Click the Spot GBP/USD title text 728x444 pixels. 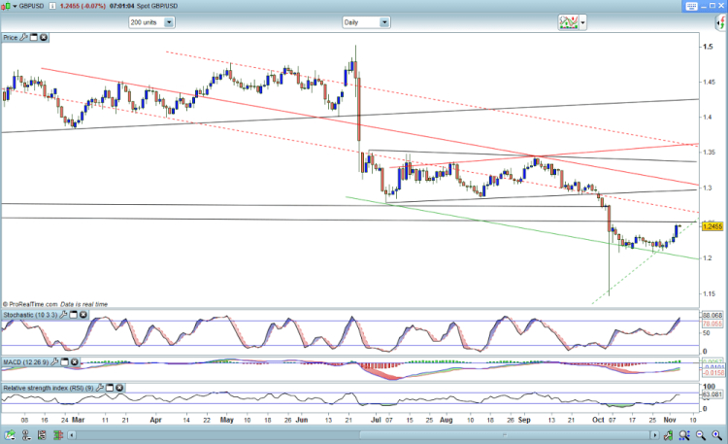point(157,6)
